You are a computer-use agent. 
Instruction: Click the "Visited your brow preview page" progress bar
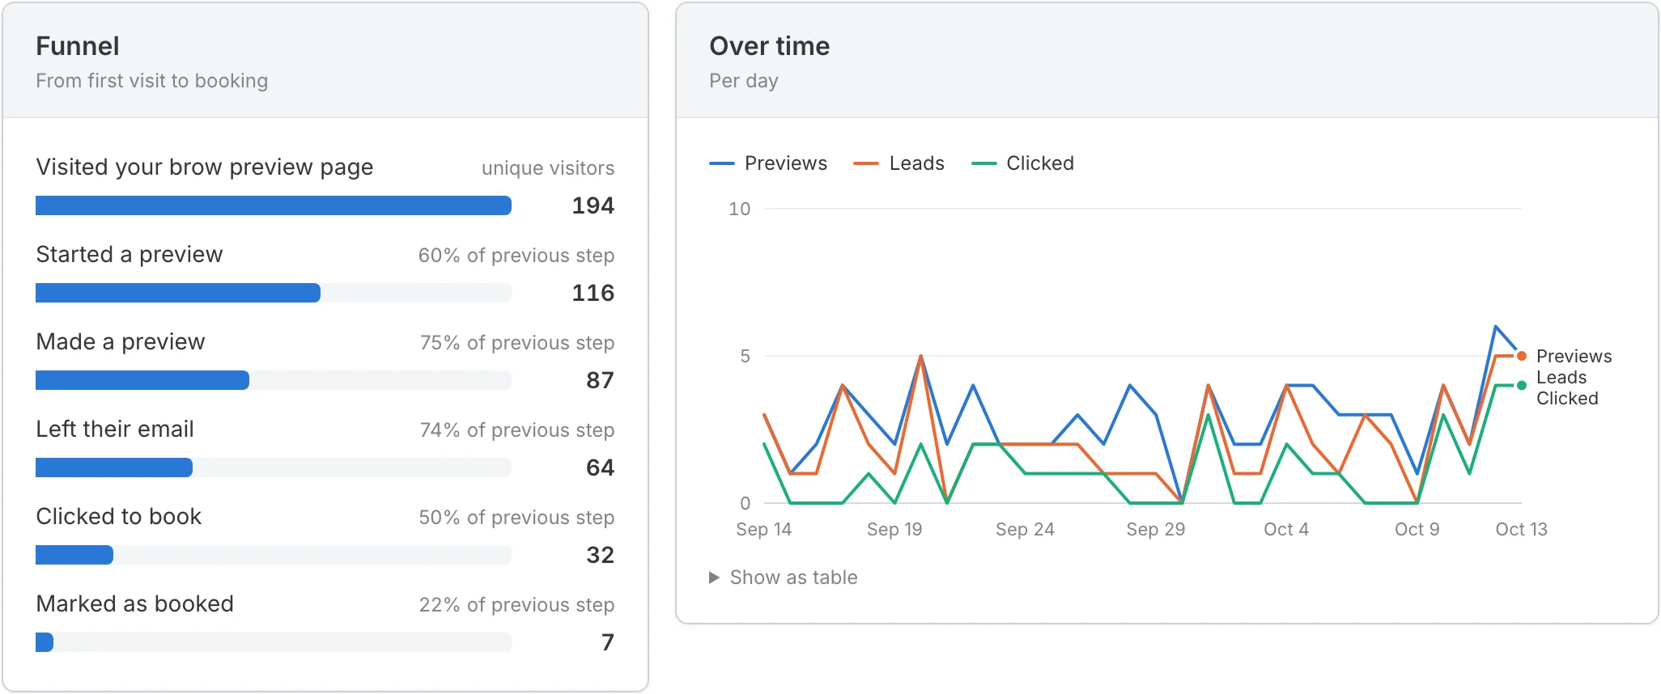pyautogui.click(x=274, y=205)
